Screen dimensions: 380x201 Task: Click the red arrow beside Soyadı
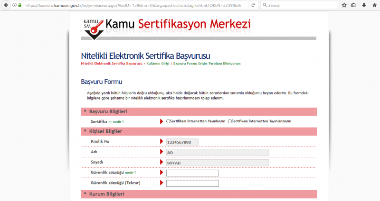point(161,162)
